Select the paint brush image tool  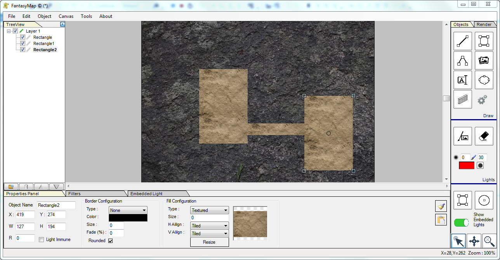pyautogui.click(x=463, y=136)
